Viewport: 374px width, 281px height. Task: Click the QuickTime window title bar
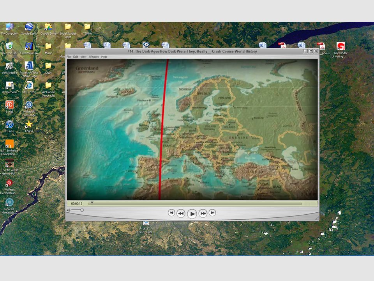(x=192, y=51)
